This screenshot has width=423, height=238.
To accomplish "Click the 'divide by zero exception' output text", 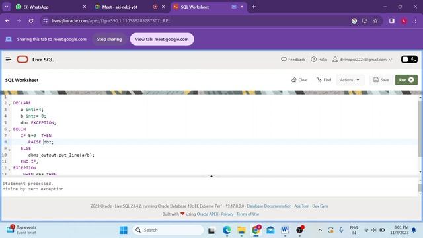I will pyautogui.click(x=33, y=189).
